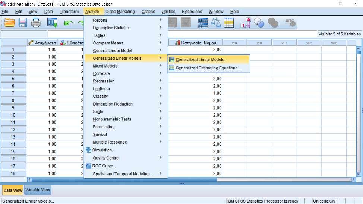The image size is (363, 204).
Task: Click the Simulation icon in Analyze menu
Action: tap(88, 150)
